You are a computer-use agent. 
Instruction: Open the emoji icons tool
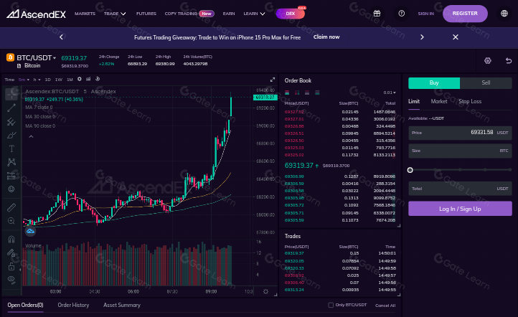click(11, 189)
